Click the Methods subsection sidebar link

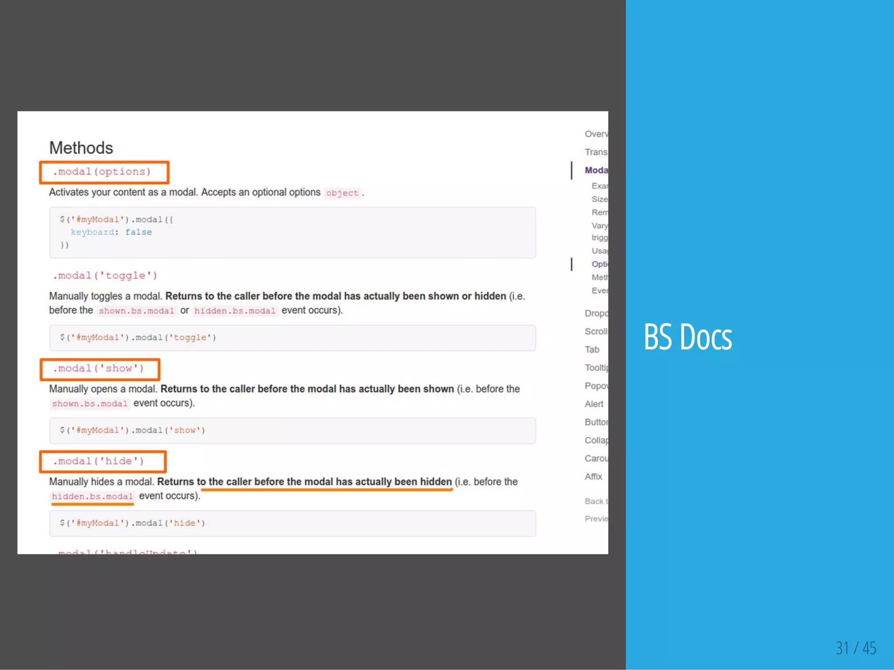[599, 277]
